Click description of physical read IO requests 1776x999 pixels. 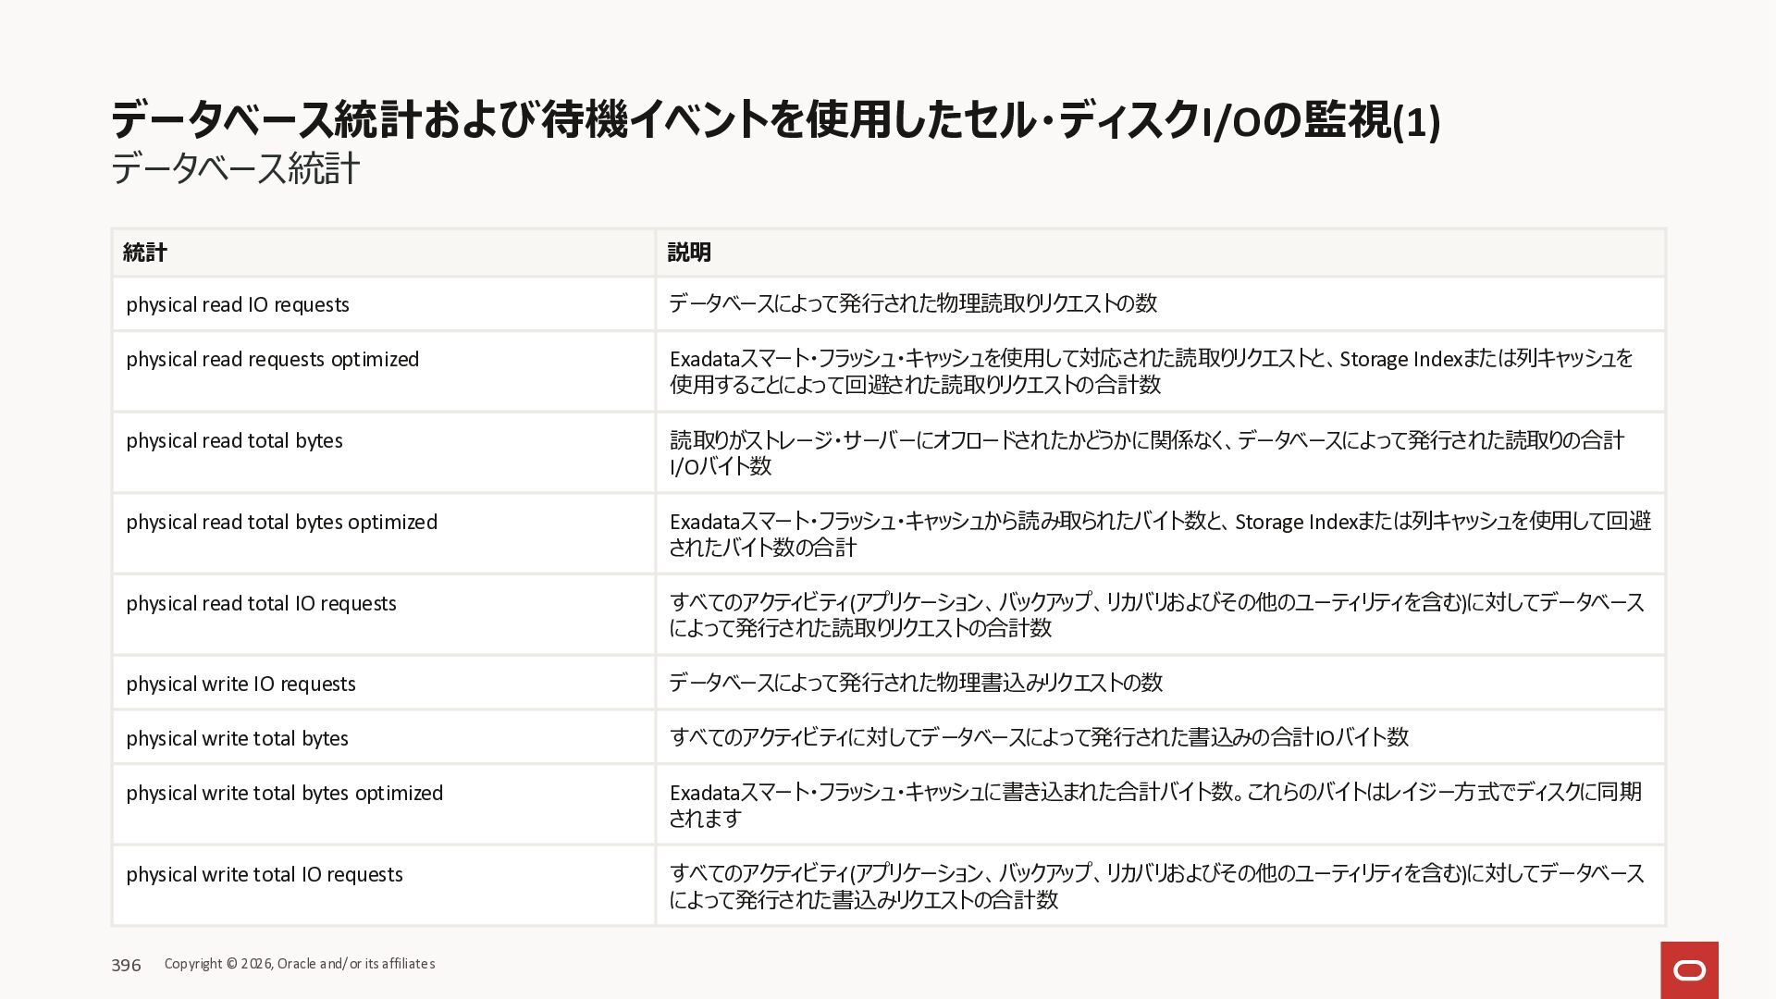coord(912,304)
